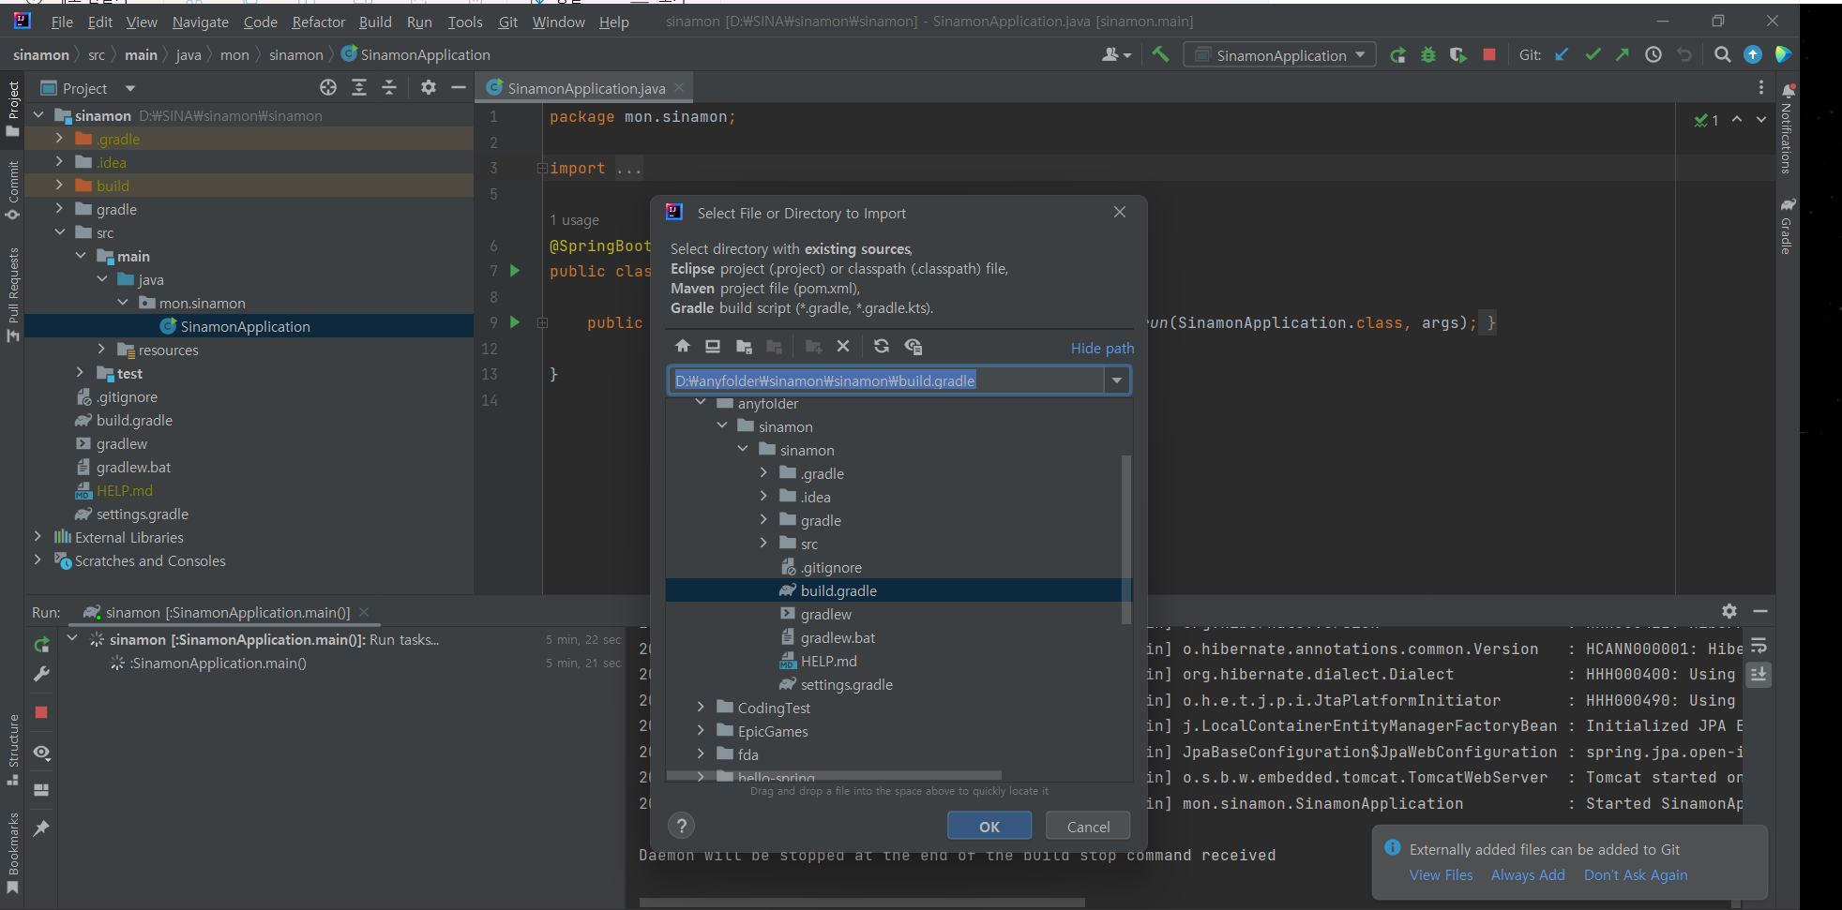The width and height of the screenshot is (1842, 910).
Task: Click the Rerun icon in Run panel
Action: (x=41, y=645)
